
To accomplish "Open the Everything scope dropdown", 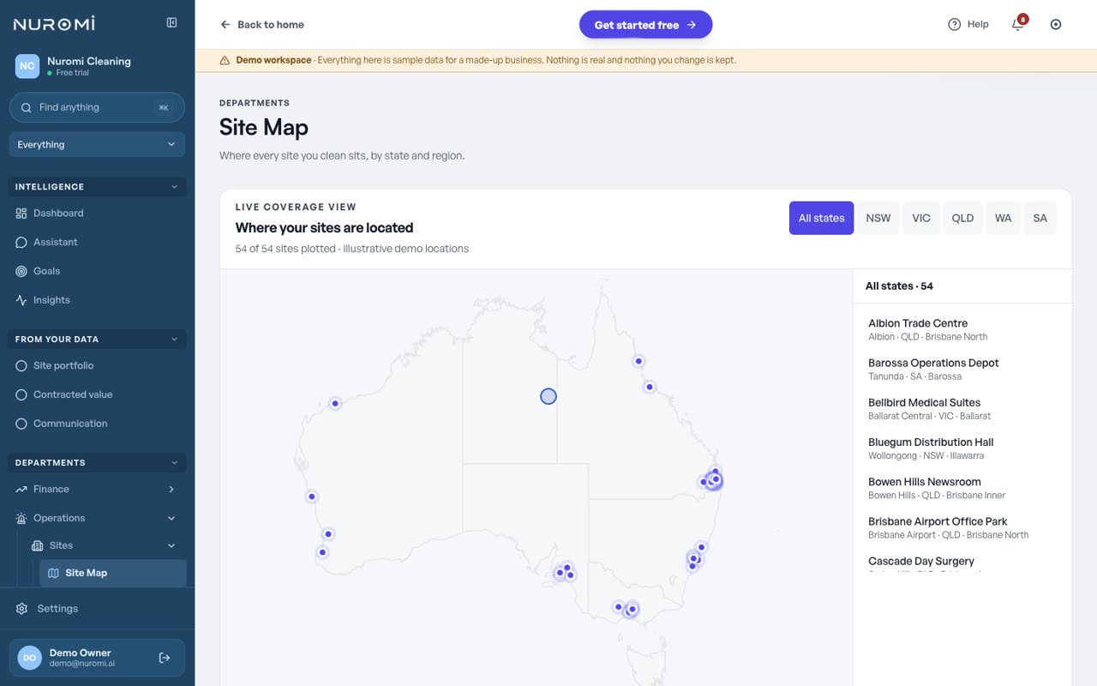I will (97, 145).
